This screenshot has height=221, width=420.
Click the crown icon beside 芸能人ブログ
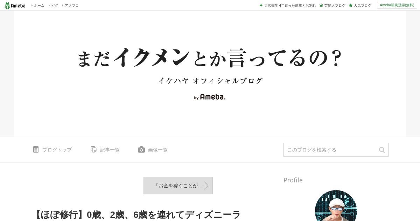(x=321, y=5)
